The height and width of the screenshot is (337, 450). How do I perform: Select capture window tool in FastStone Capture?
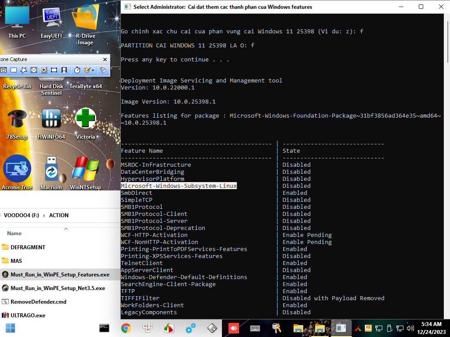pos(4,70)
